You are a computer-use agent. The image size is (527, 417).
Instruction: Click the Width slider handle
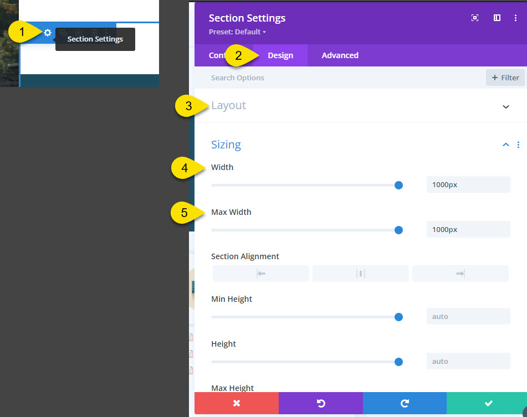[398, 186]
